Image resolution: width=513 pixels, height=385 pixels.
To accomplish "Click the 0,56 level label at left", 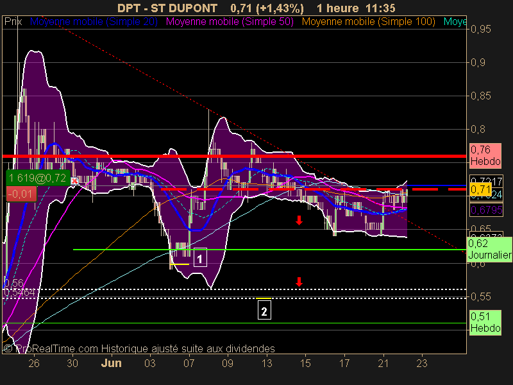I will click(13, 283).
